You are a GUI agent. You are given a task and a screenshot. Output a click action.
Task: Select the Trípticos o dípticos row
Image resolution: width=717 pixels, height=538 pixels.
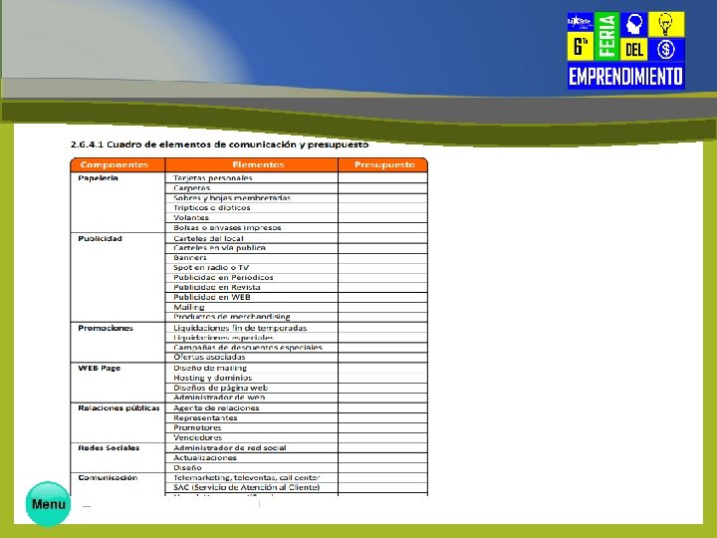(252, 207)
